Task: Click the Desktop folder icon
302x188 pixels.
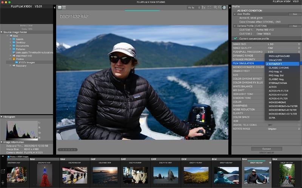Action: coord(14,43)
